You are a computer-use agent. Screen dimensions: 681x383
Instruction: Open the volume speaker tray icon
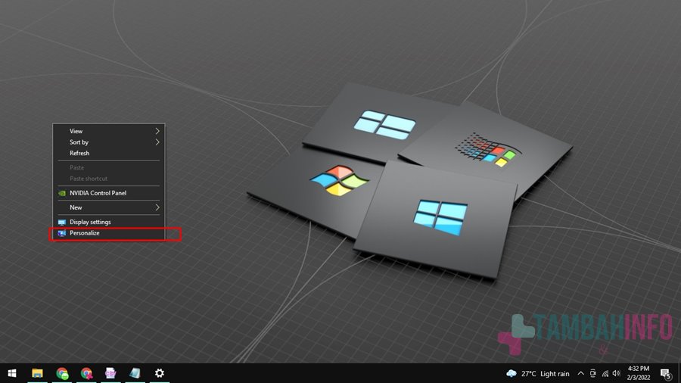(x=616, y=373)
